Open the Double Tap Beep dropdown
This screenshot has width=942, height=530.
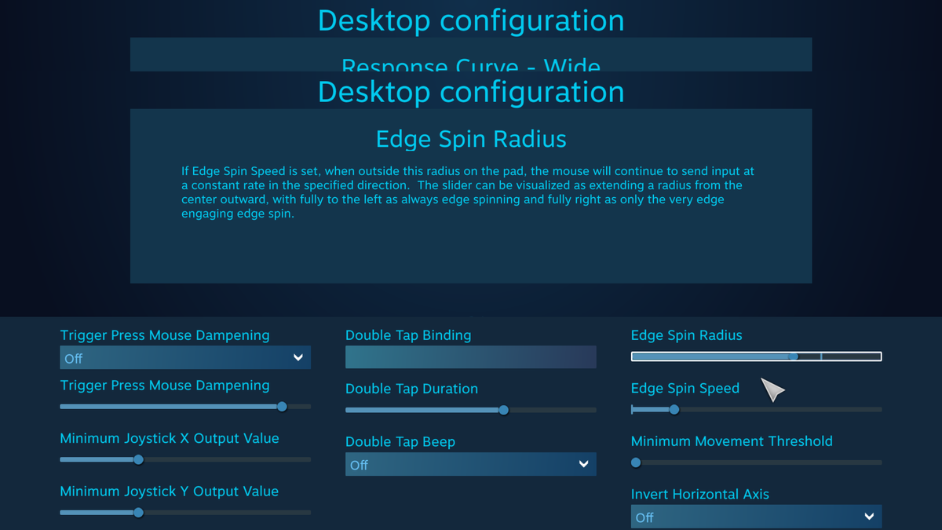pos(470,464)
